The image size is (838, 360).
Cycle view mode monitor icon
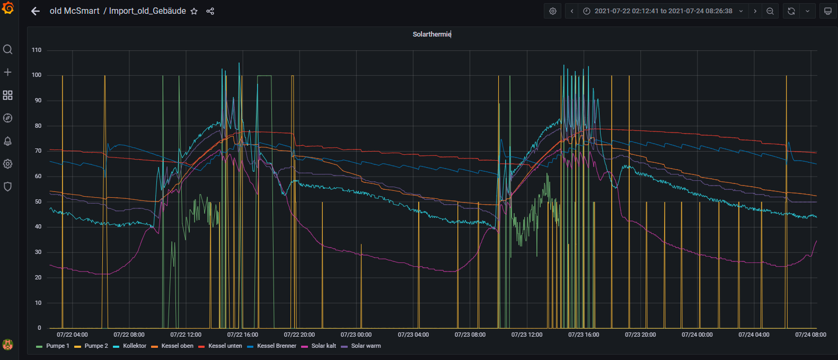click(x=828, y=11)
